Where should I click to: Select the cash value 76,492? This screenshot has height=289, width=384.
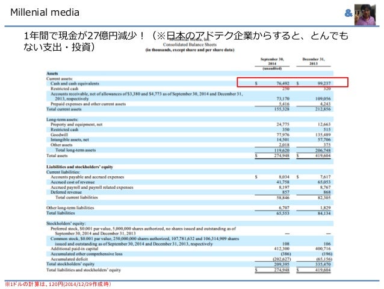tap(283, 83)
